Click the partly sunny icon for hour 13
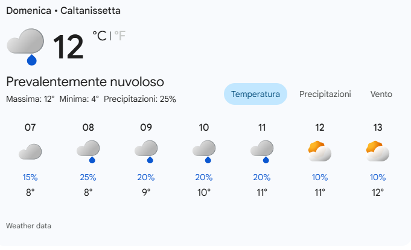The height and width of the screenshot is (250, 411). pyautogui.click(x=378, y=151)
